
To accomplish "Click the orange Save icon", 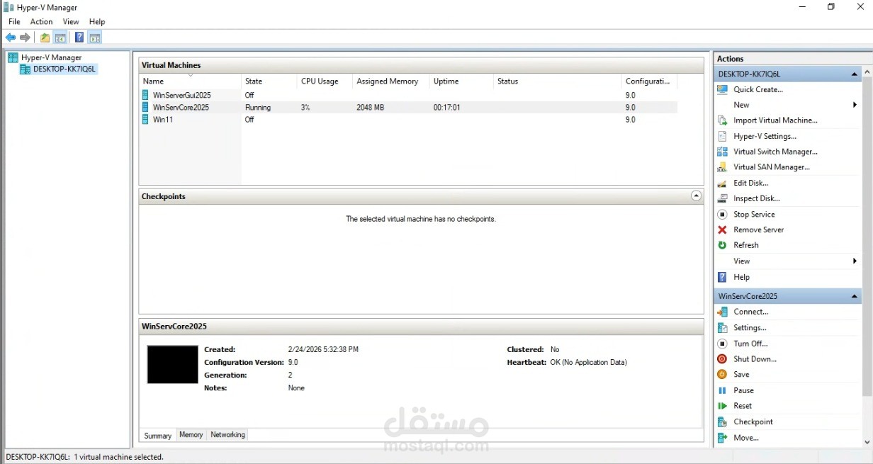I will [x=722, y=374].
